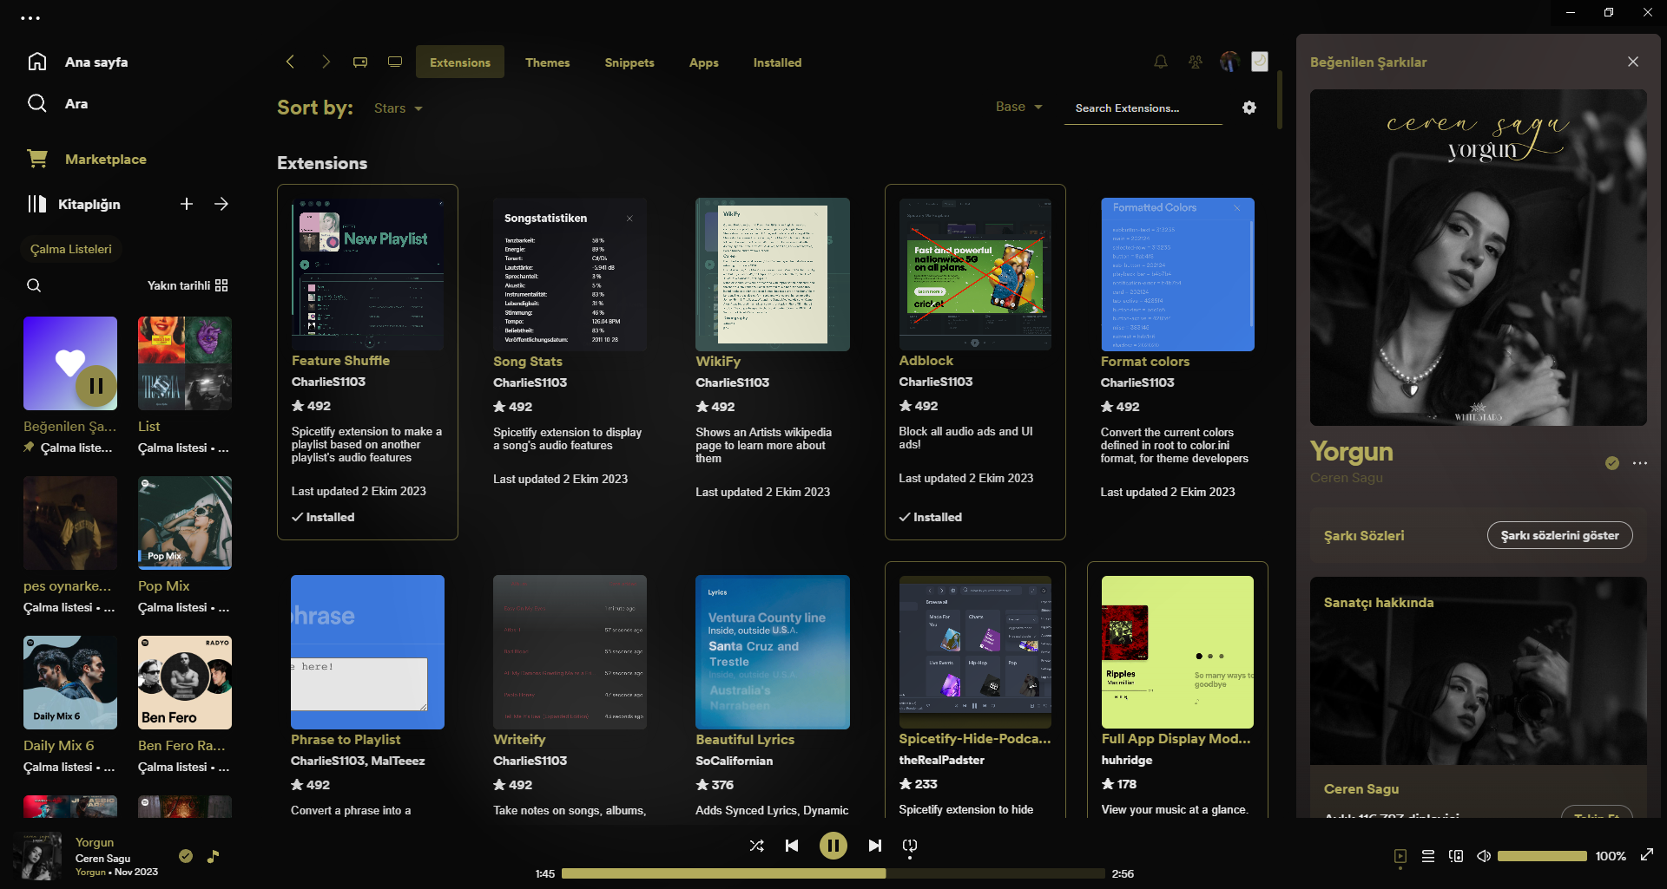Open the play queue

pos(1428,856)
